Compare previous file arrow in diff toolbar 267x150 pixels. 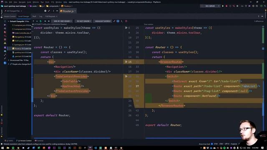(45, 21)
